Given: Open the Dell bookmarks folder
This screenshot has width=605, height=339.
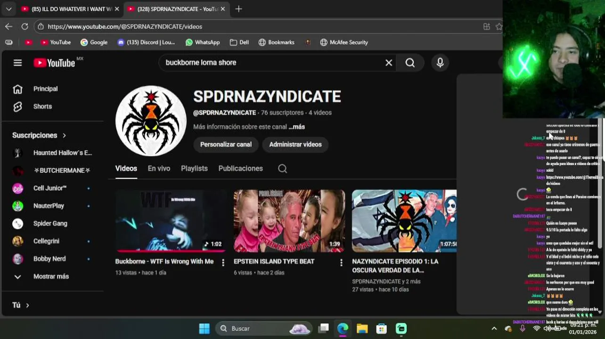Looking at the screenshot, I should click(239, 42).
